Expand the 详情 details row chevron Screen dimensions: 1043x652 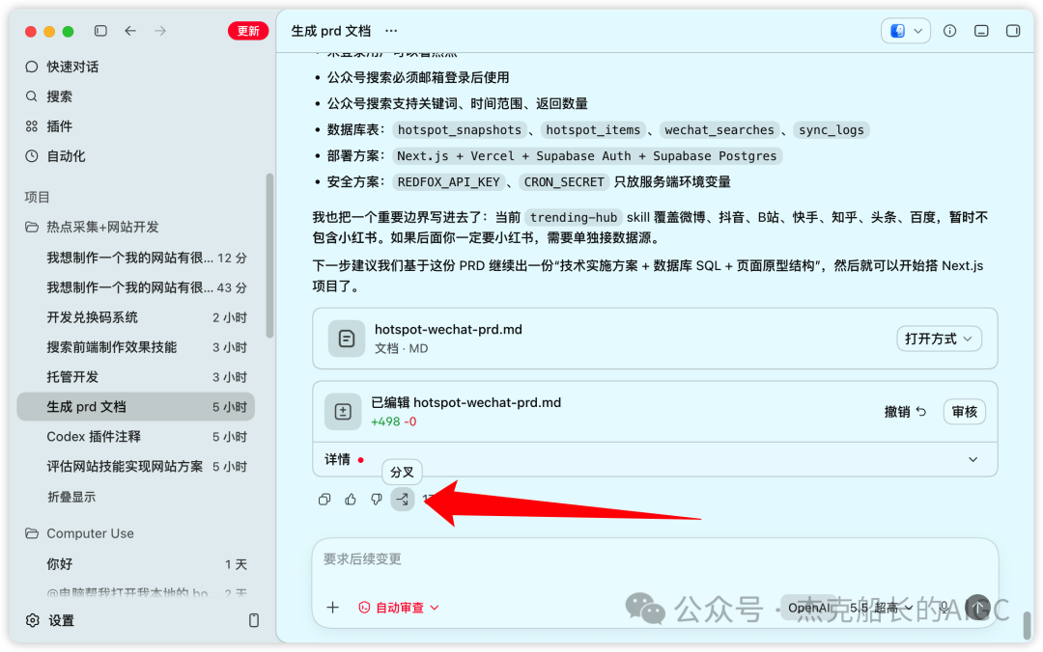pyautogui.click(x=973, y=460)
